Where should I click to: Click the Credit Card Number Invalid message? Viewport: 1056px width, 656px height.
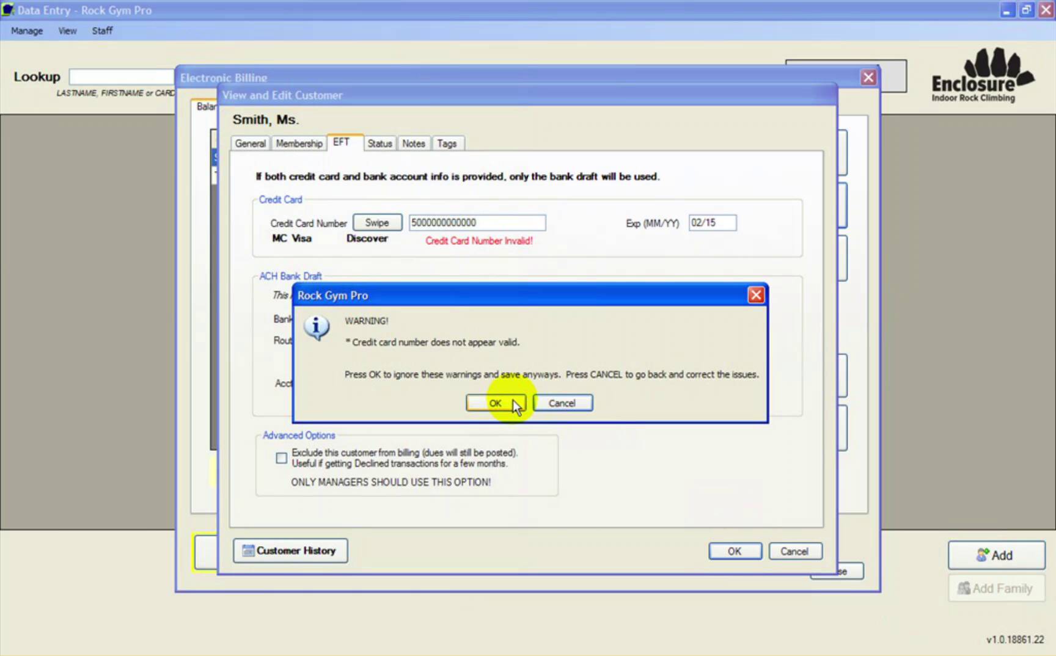[x=479, y=241]
